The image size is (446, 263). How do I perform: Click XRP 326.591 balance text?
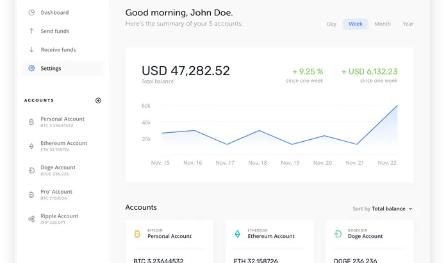[53, 223]
